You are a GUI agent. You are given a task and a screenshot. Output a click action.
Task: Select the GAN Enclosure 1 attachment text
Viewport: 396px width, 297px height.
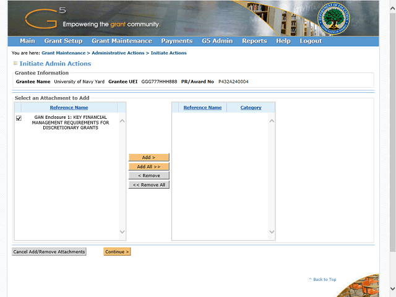point(71,123)
